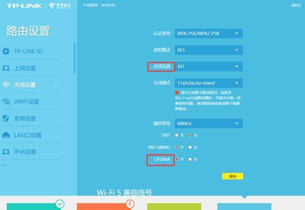Click the 频段带宽 label

pyautogui.click(x=162, y=123)
